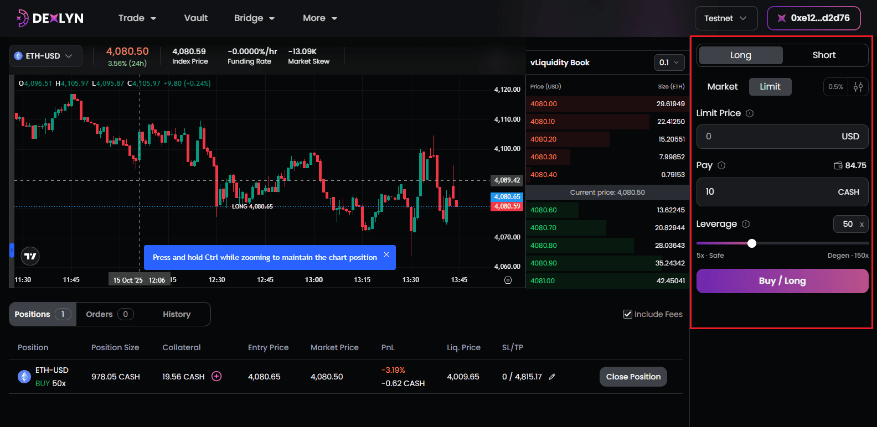Screen dimensions: 877x427
Task: Click the Close Position button
Action: 633,377
